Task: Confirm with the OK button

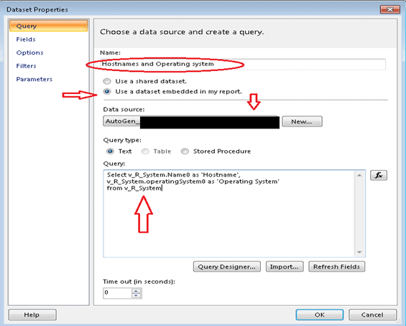Action: (x=320, y=315)
